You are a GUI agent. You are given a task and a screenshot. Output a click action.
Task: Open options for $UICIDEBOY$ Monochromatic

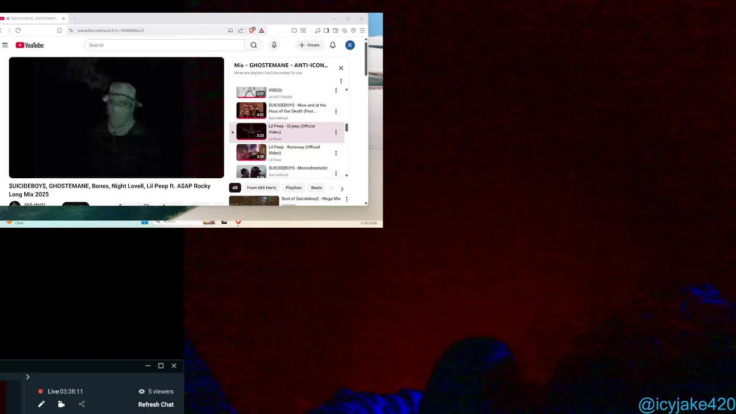pos(336,173)
